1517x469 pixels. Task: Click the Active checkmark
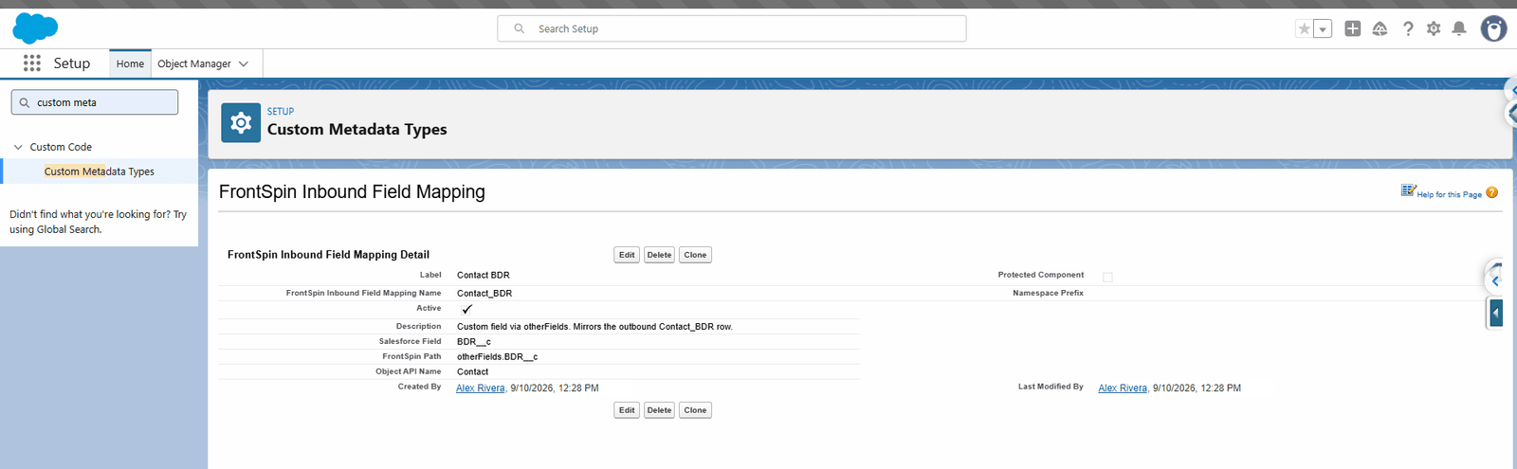click(x=466, y=309)
